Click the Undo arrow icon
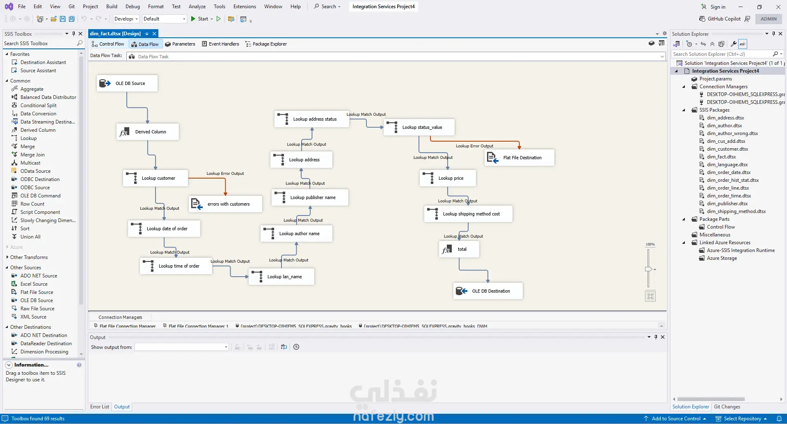The image size is (787, 424). [84, 19]
